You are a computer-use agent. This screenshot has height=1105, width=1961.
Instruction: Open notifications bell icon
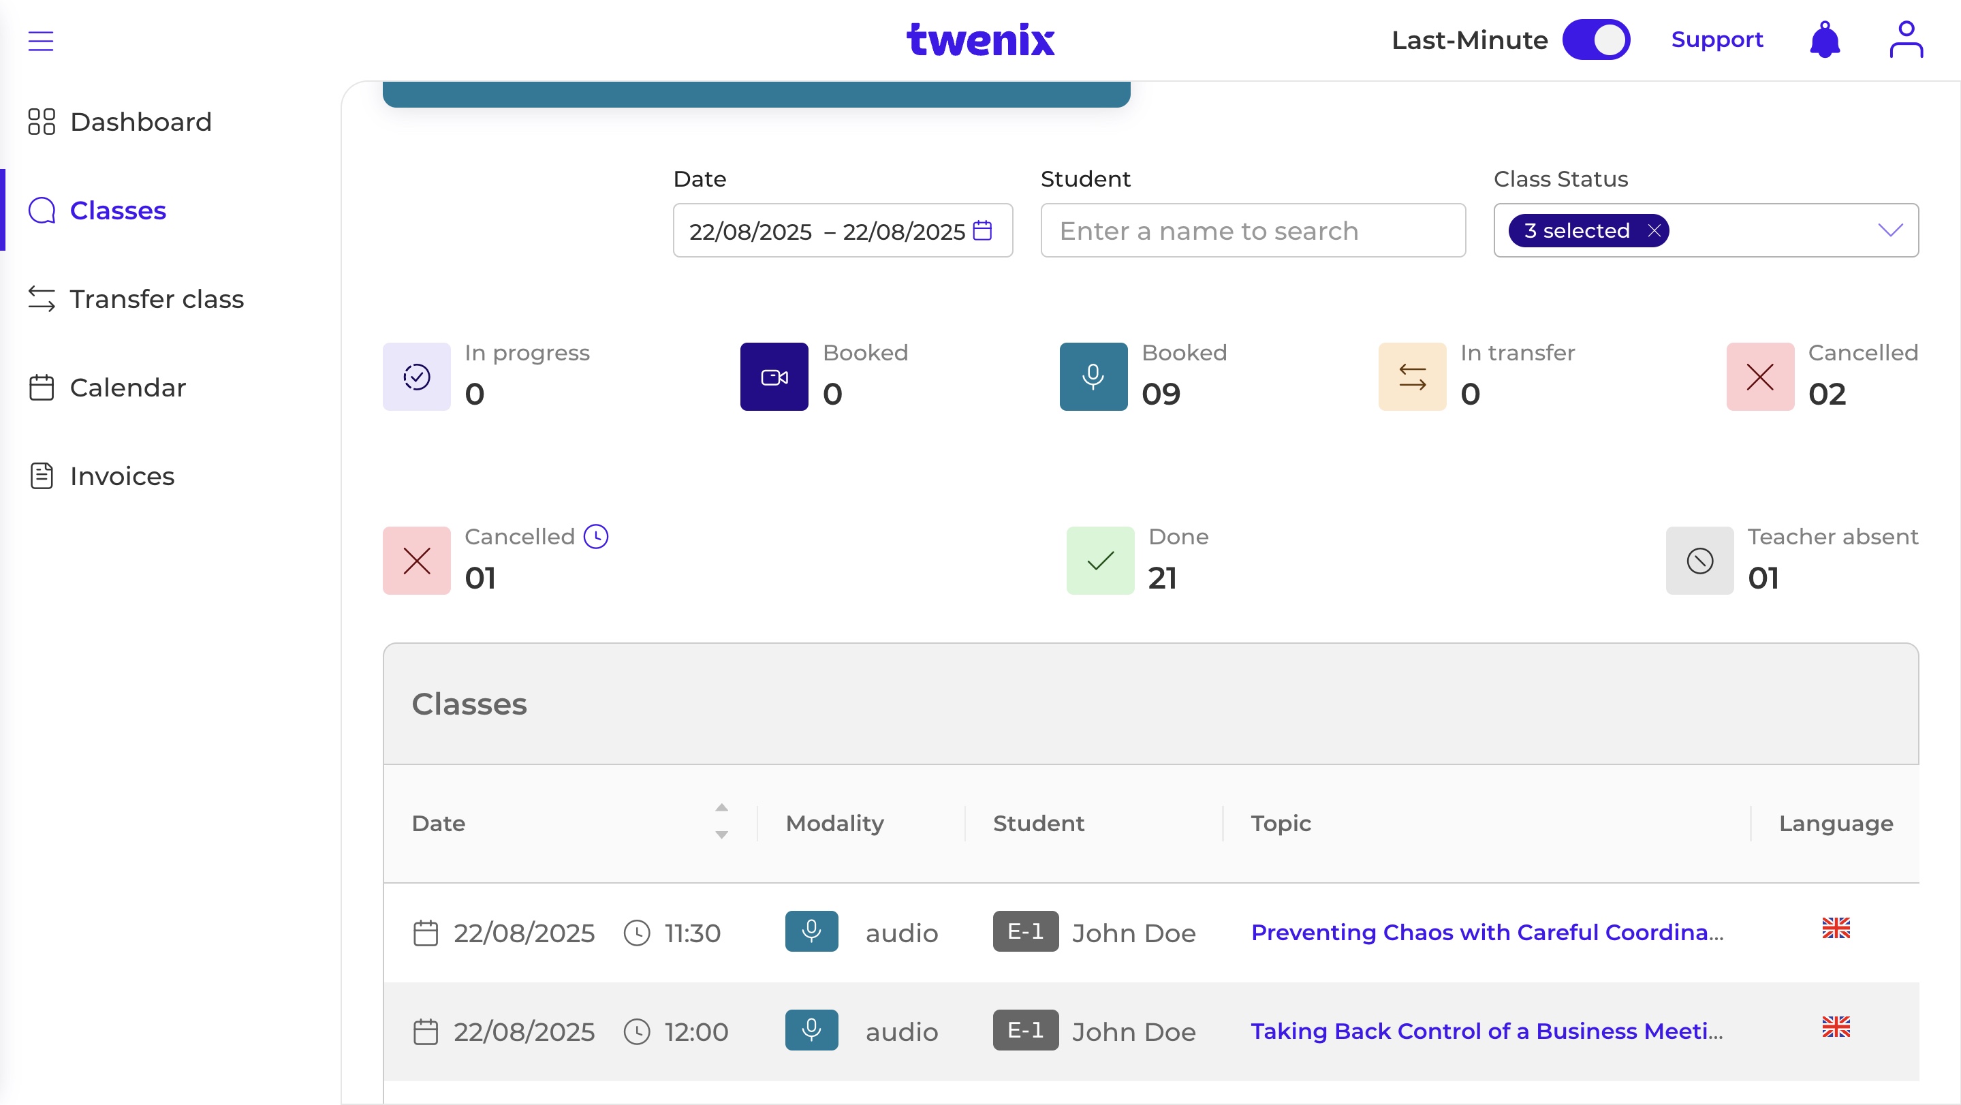[x=1825, y=40]
